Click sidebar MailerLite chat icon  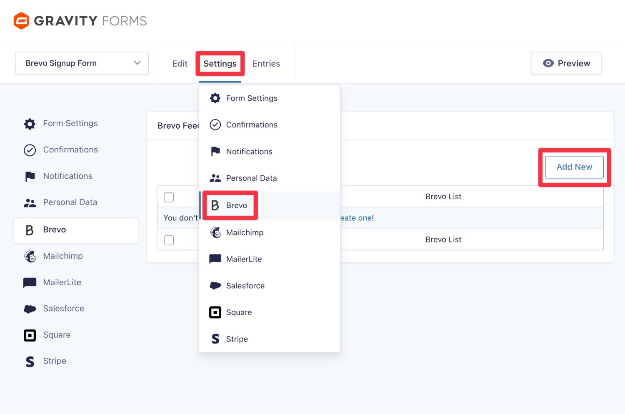coord(30,283)
